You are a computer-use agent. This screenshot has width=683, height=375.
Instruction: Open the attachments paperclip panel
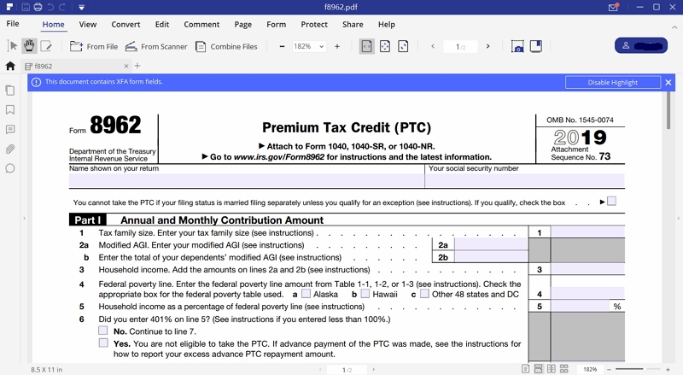[10, 149]
